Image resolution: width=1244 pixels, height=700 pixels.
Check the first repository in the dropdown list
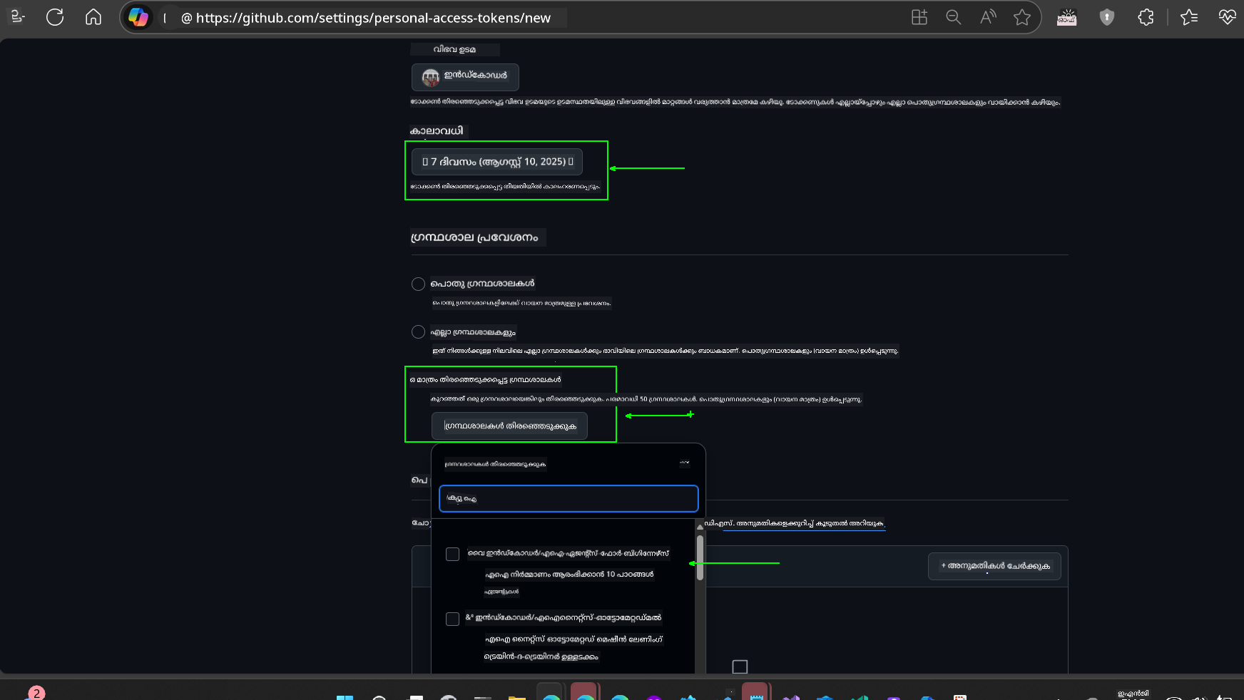(x=452, y=554)
